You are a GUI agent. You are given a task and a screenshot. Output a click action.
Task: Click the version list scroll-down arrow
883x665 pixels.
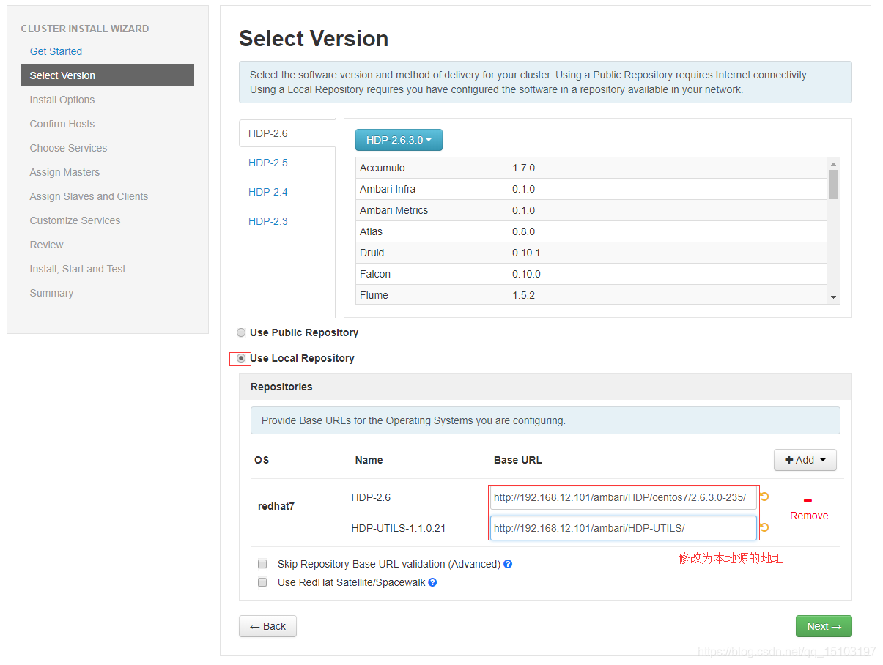[x=833, y=297]
